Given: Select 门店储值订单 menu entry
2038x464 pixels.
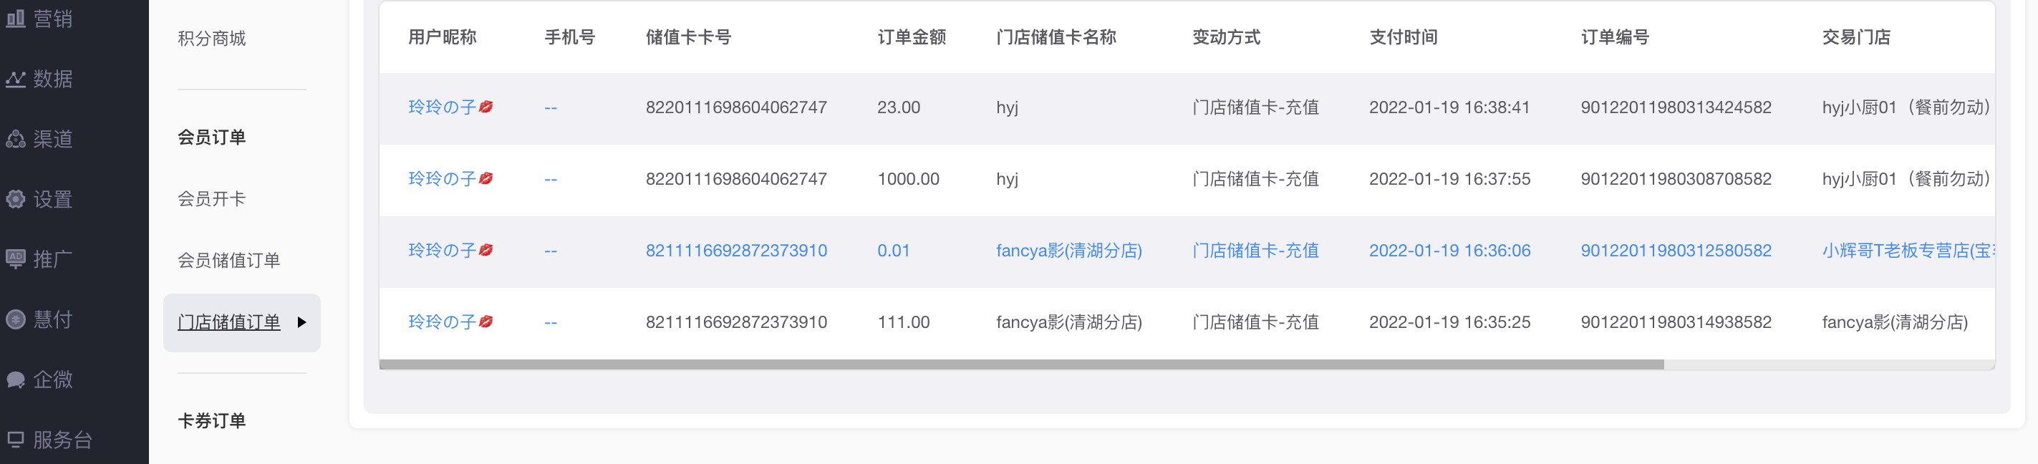Looking at the screenshot, I should [x=228, y=322].
